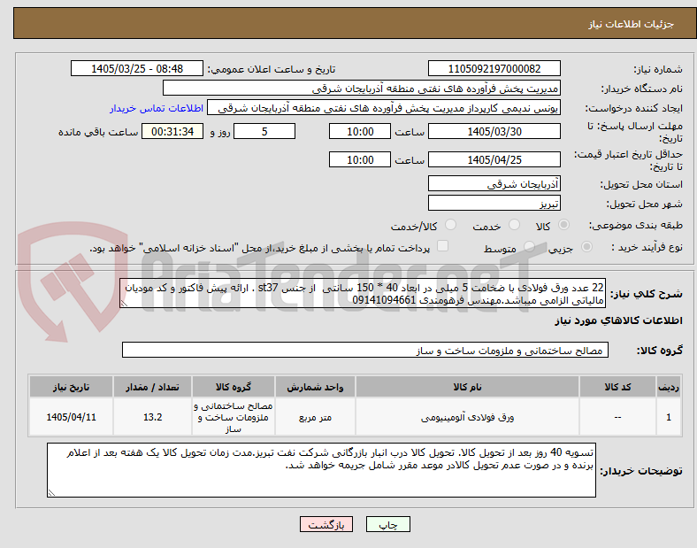697x548 pixels.
Task: Click the گروه کالا field
Action: click(365, 350)
